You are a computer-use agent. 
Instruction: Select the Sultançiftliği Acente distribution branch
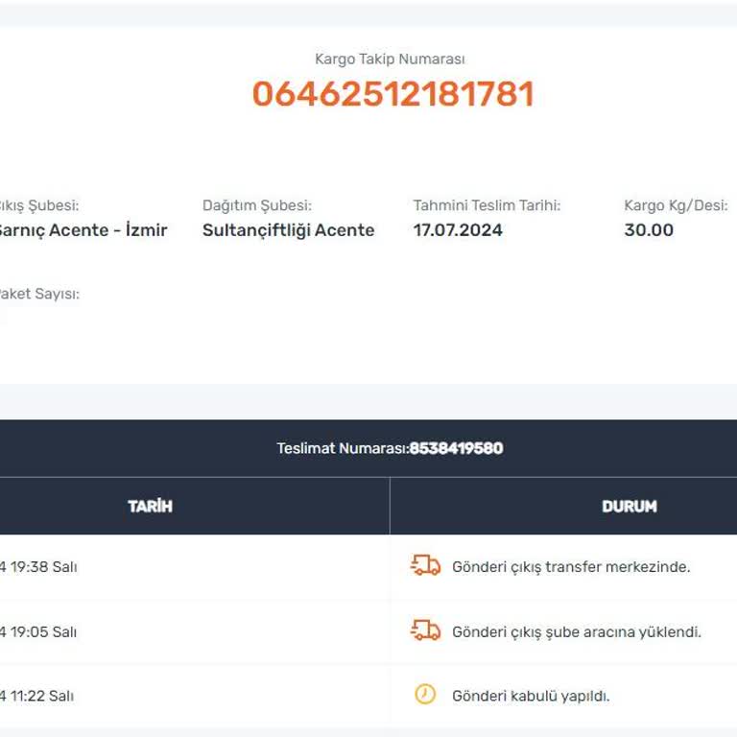click(x=288, y=230)
